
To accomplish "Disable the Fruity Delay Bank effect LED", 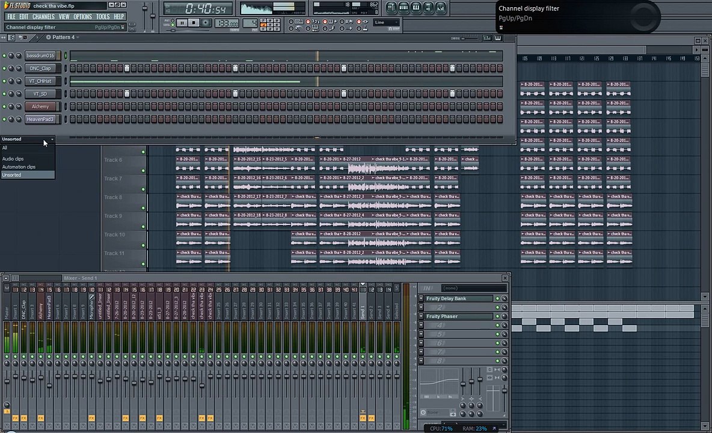I will point(497,299).
